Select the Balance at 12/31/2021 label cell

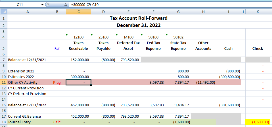[27, 60]
